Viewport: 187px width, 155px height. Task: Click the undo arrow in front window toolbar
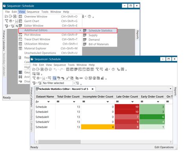(55, 69)
